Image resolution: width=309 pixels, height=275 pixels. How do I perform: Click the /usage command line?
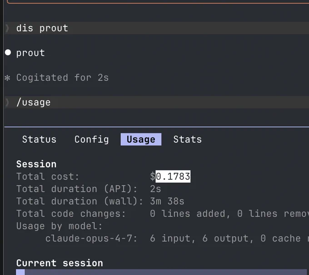tap(157, 102)
